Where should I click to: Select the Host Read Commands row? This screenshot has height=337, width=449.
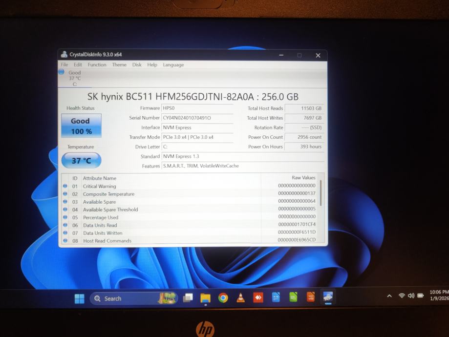click(x=190, y=240)
